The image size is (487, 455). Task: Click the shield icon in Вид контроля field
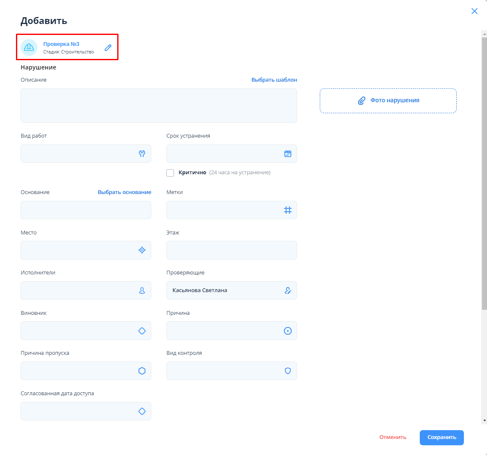pos(288,371)
